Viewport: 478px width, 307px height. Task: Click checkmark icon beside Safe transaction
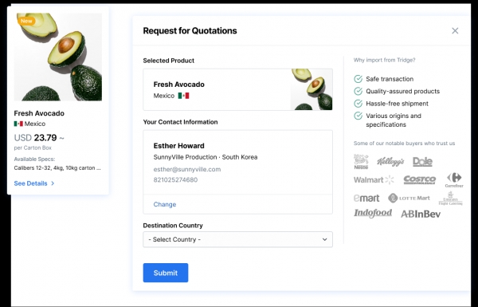click(358, 79)
